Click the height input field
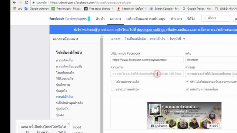The height and width of the screenshot is (133, 237). point(211,74)
